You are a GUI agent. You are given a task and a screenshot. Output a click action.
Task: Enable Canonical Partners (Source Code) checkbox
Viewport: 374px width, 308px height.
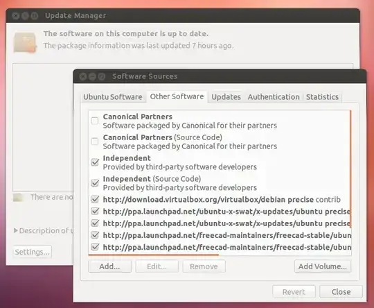95,142
